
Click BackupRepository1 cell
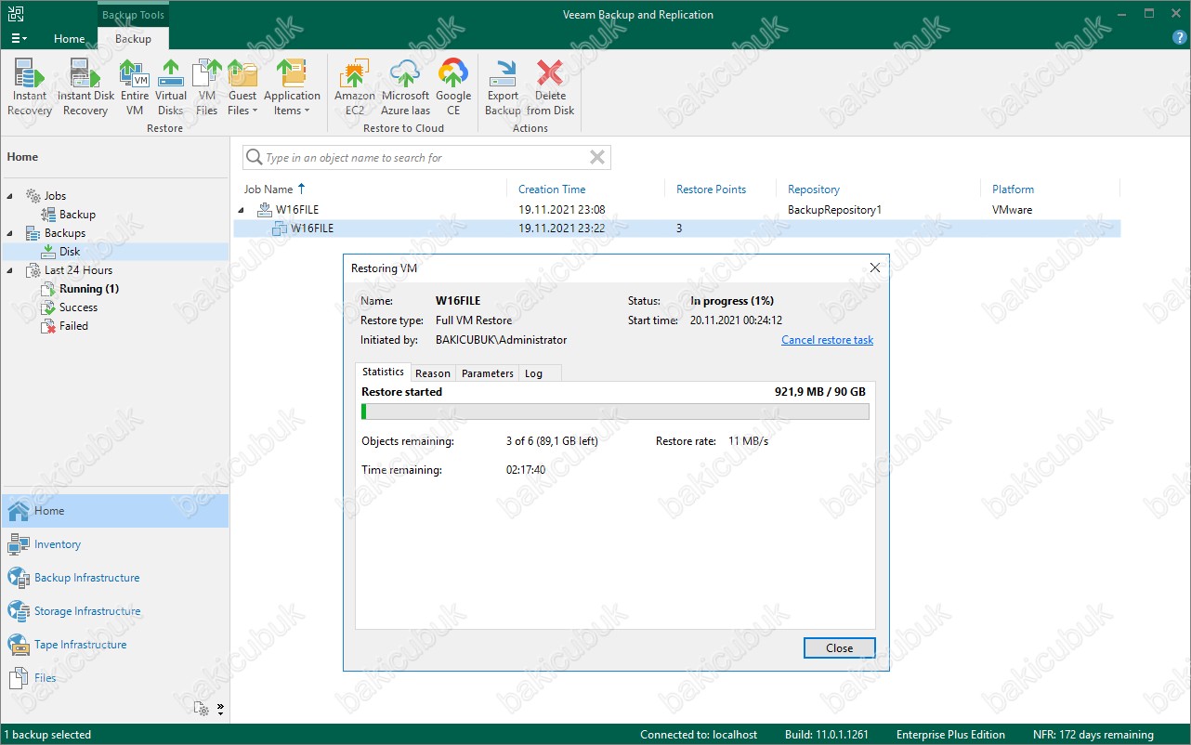(x=834, y=210)
